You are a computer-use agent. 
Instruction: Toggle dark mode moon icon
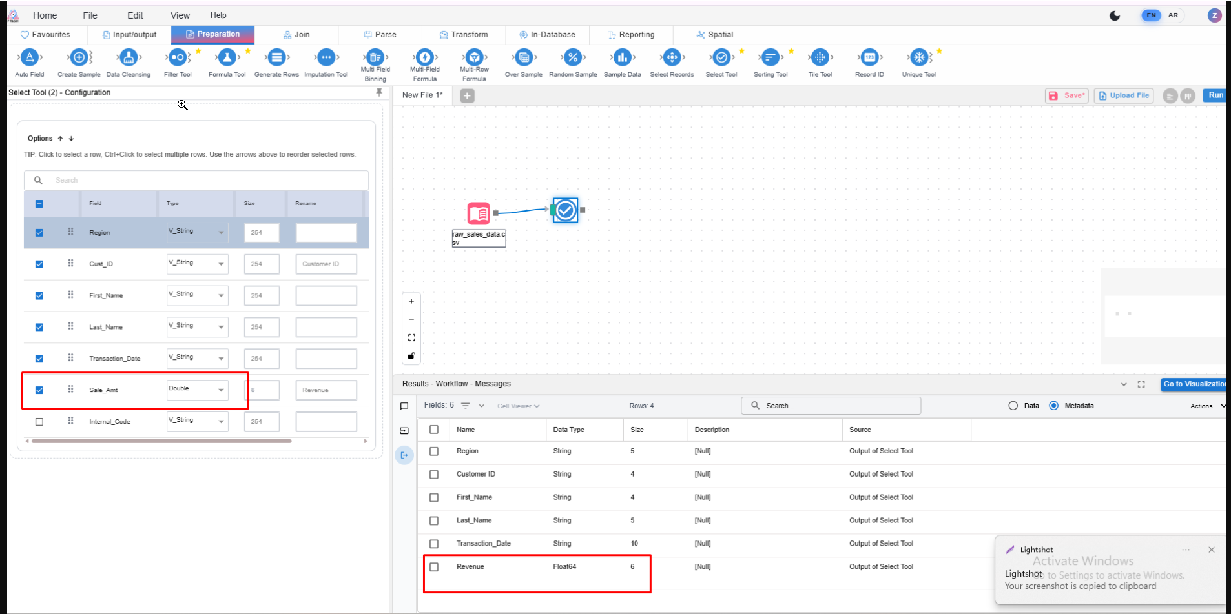[x=1115, y=15]
